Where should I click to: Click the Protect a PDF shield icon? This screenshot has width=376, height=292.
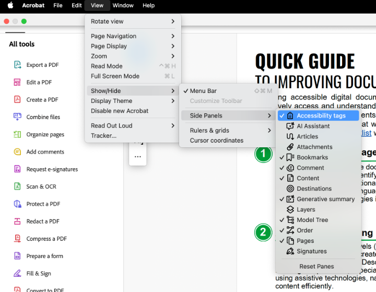pos(17,204)
